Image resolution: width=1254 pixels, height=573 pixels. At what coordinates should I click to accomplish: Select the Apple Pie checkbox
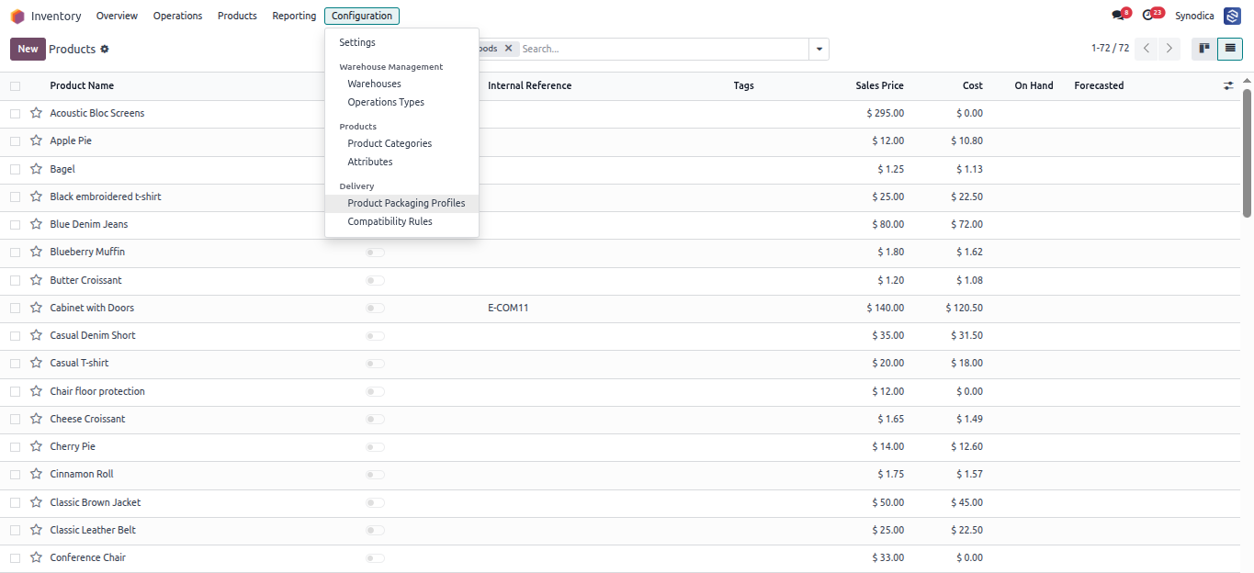15,141
